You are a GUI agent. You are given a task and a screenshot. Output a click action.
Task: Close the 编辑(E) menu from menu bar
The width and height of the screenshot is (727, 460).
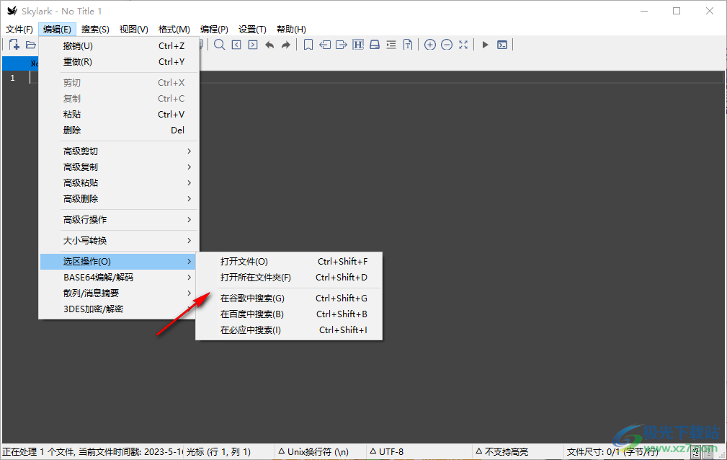point(57,30)
